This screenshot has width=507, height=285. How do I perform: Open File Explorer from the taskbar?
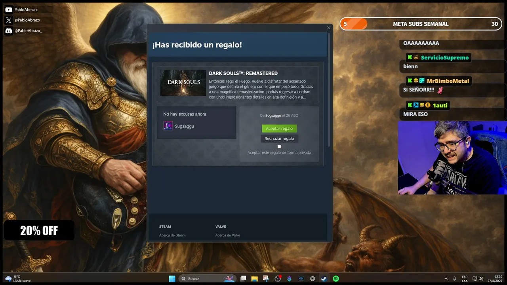pyautogui.click(x=254, y=279)
